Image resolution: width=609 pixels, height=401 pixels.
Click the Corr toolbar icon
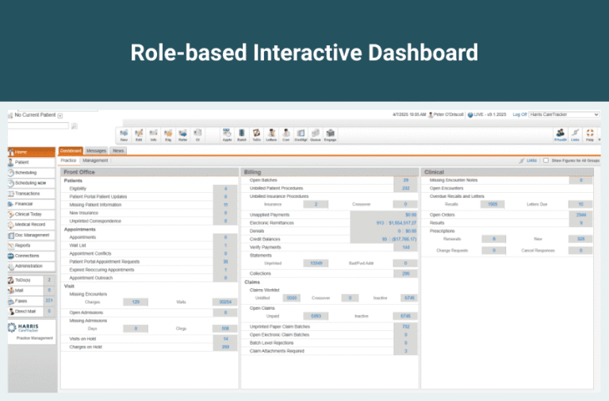coord(285,135)
